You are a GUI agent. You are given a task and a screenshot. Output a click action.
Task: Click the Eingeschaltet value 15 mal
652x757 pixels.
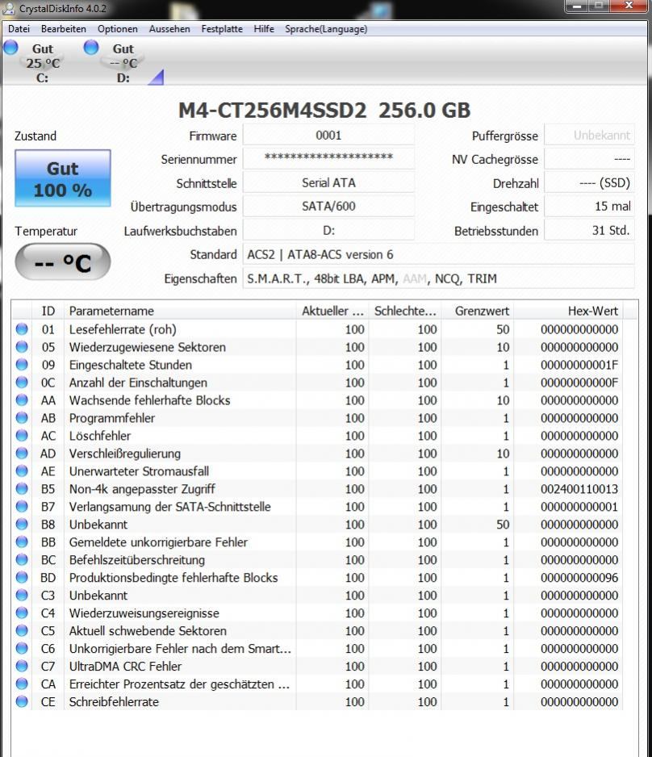[x=589, y=206]
